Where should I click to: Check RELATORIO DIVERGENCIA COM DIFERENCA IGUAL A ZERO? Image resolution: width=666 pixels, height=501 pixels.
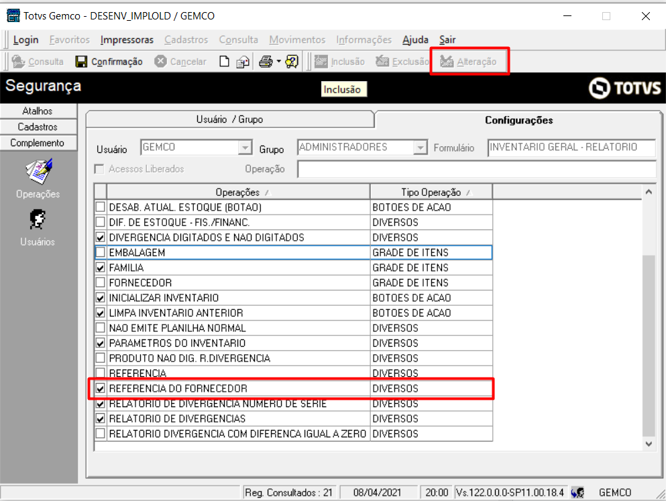point(100,433)
